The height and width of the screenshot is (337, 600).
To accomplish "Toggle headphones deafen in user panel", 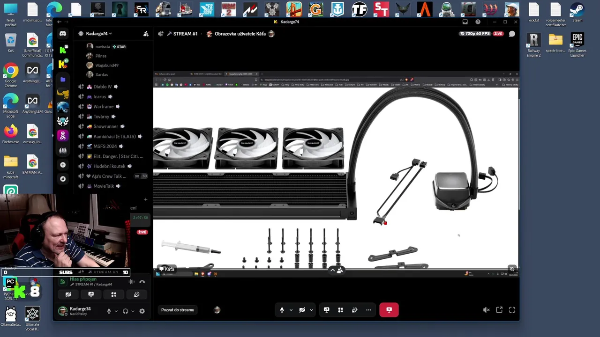I will [x=125, y=311].
